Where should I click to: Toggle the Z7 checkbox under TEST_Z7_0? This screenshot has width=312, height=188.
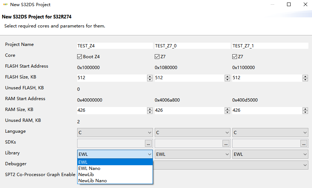pyautogui.click(x=157, y=56)
